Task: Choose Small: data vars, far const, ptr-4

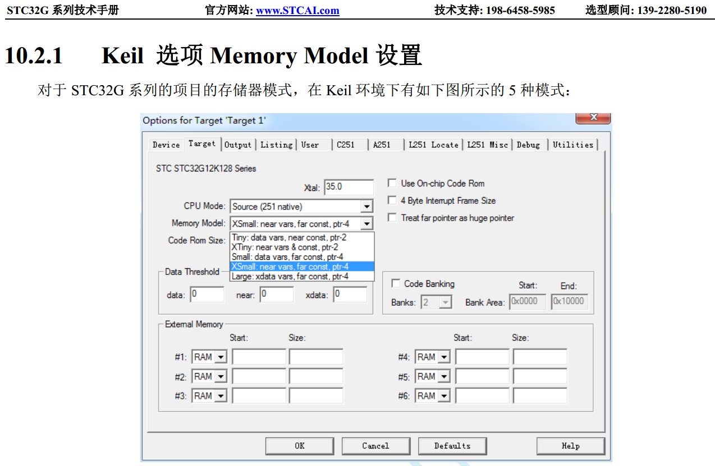Action: pyautogui.click(x=302, y=257)
